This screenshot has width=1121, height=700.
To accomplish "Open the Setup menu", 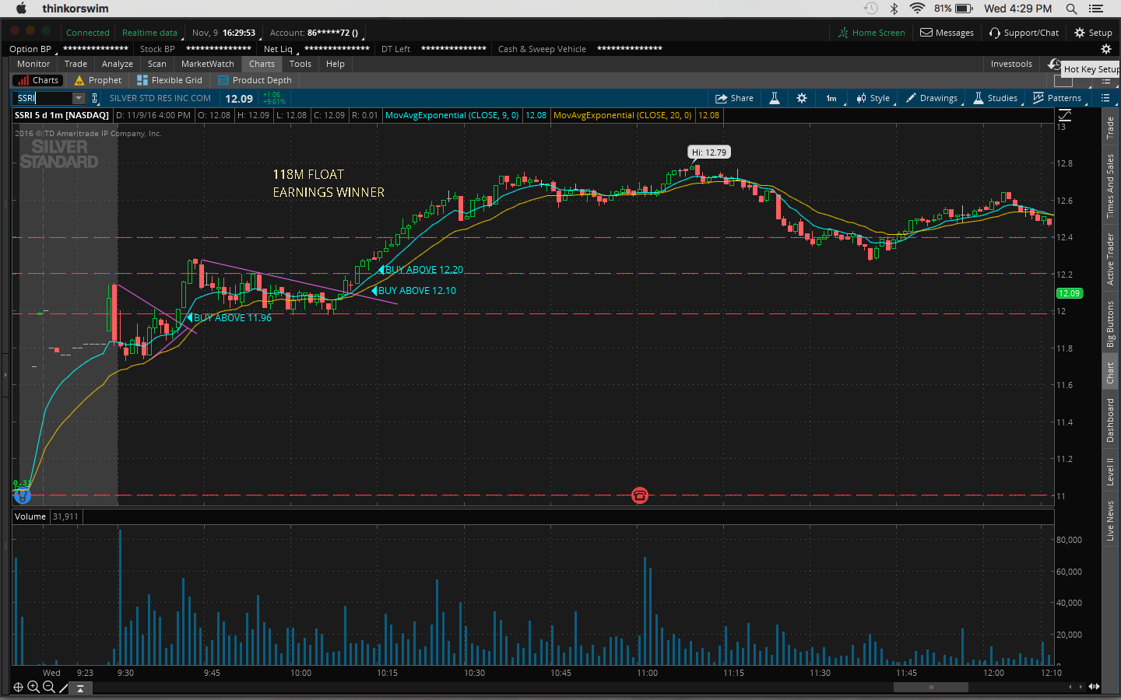I will tap(1094, 33).
